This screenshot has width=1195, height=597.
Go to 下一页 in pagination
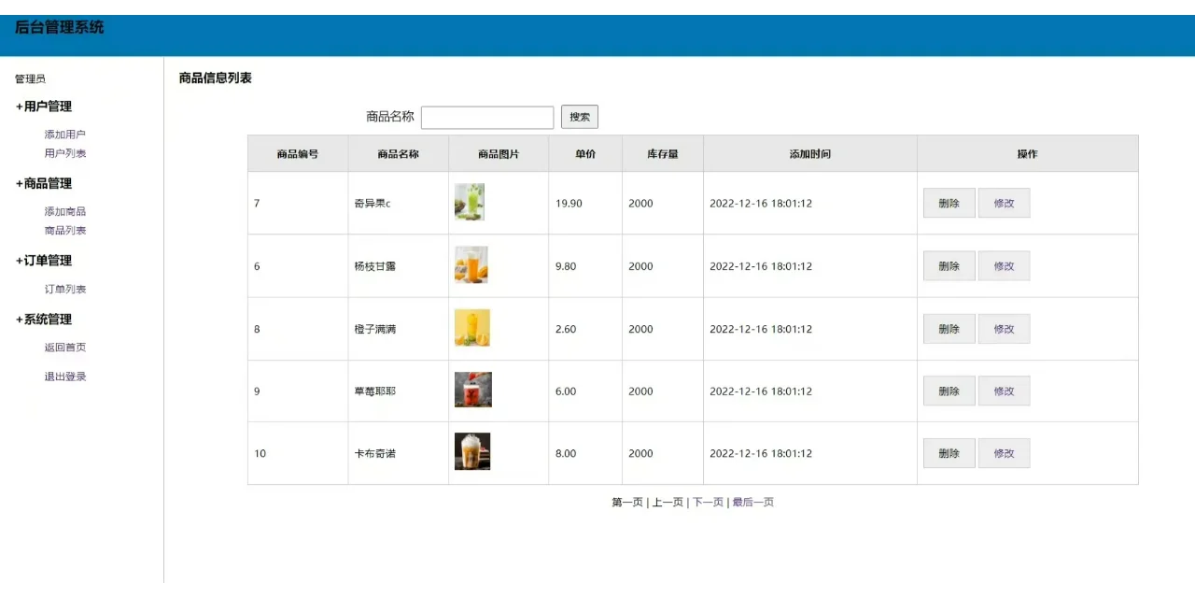click(707, 502)
